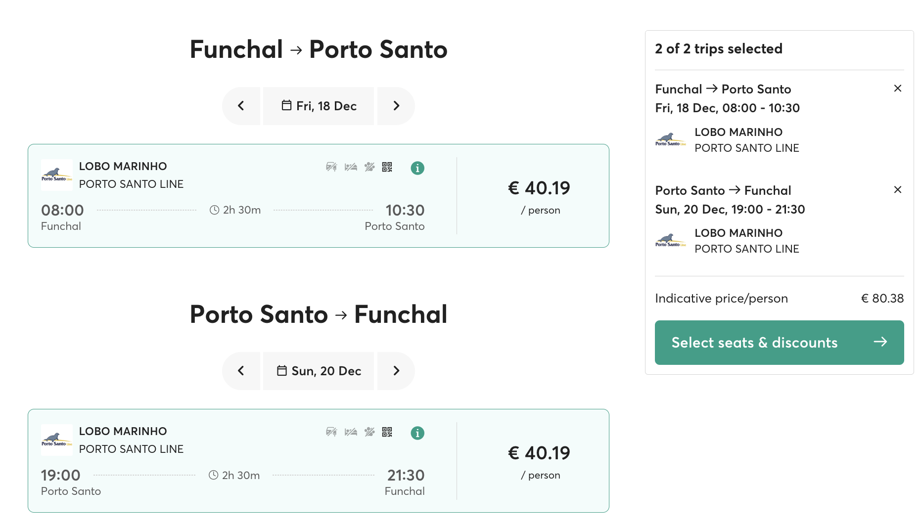Remove Funchal to Porto Santo trip from selection
This screenshot has height=528, width=922.
(x=898, y=88)
